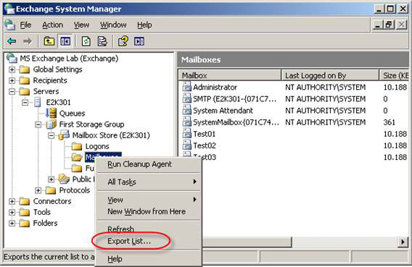Click the Help question mark toolbar icon
This screenshot has width=412, height=267.
123,41
